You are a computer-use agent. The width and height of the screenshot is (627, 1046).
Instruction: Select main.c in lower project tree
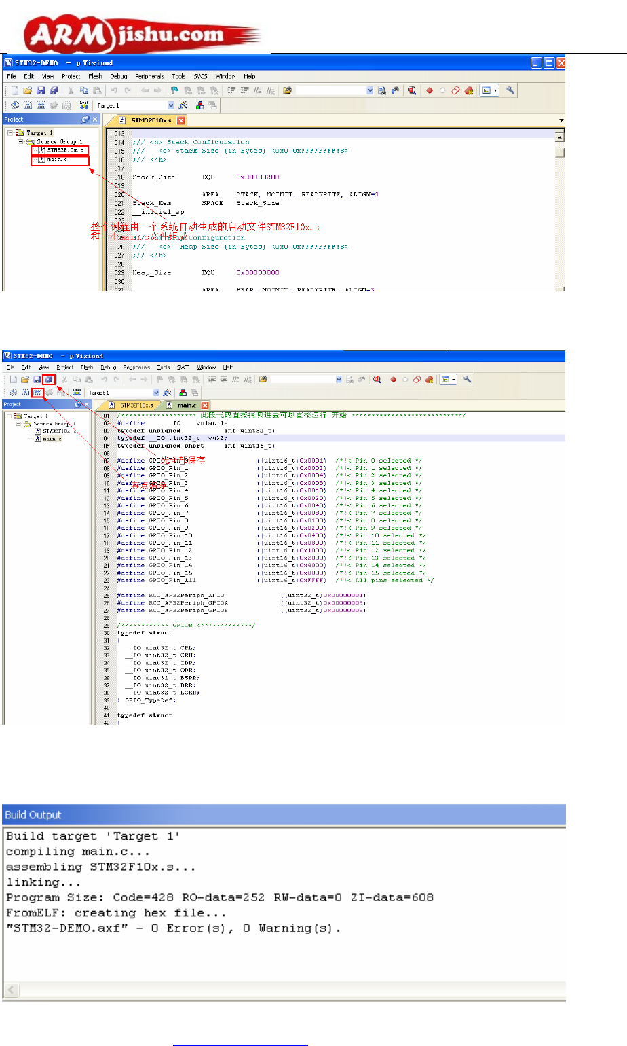pyautogui.click(x=49, y=439)
